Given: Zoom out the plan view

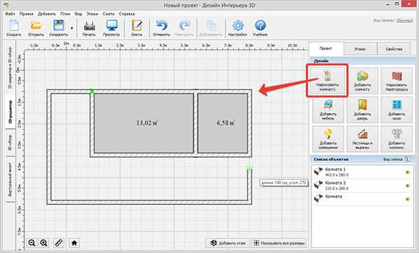Looking at the screenshot, I should pos(32,243).
